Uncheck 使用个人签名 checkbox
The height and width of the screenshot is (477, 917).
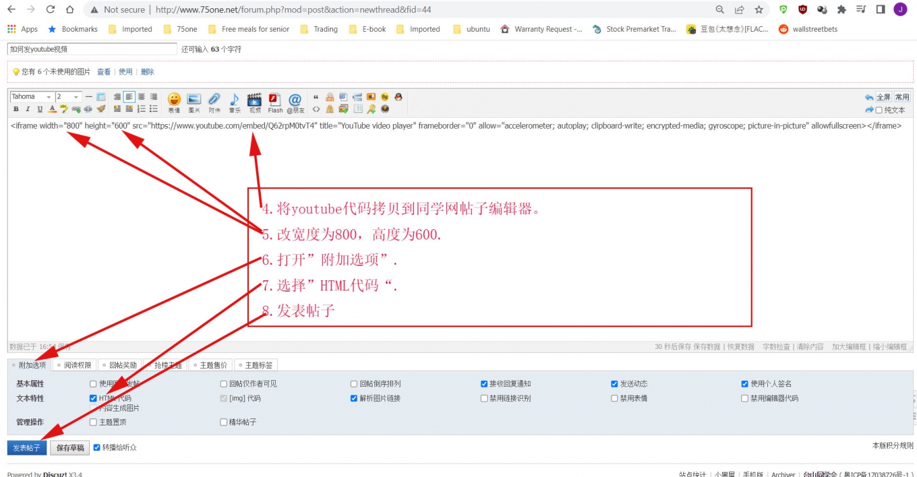[x=744, y=384]
